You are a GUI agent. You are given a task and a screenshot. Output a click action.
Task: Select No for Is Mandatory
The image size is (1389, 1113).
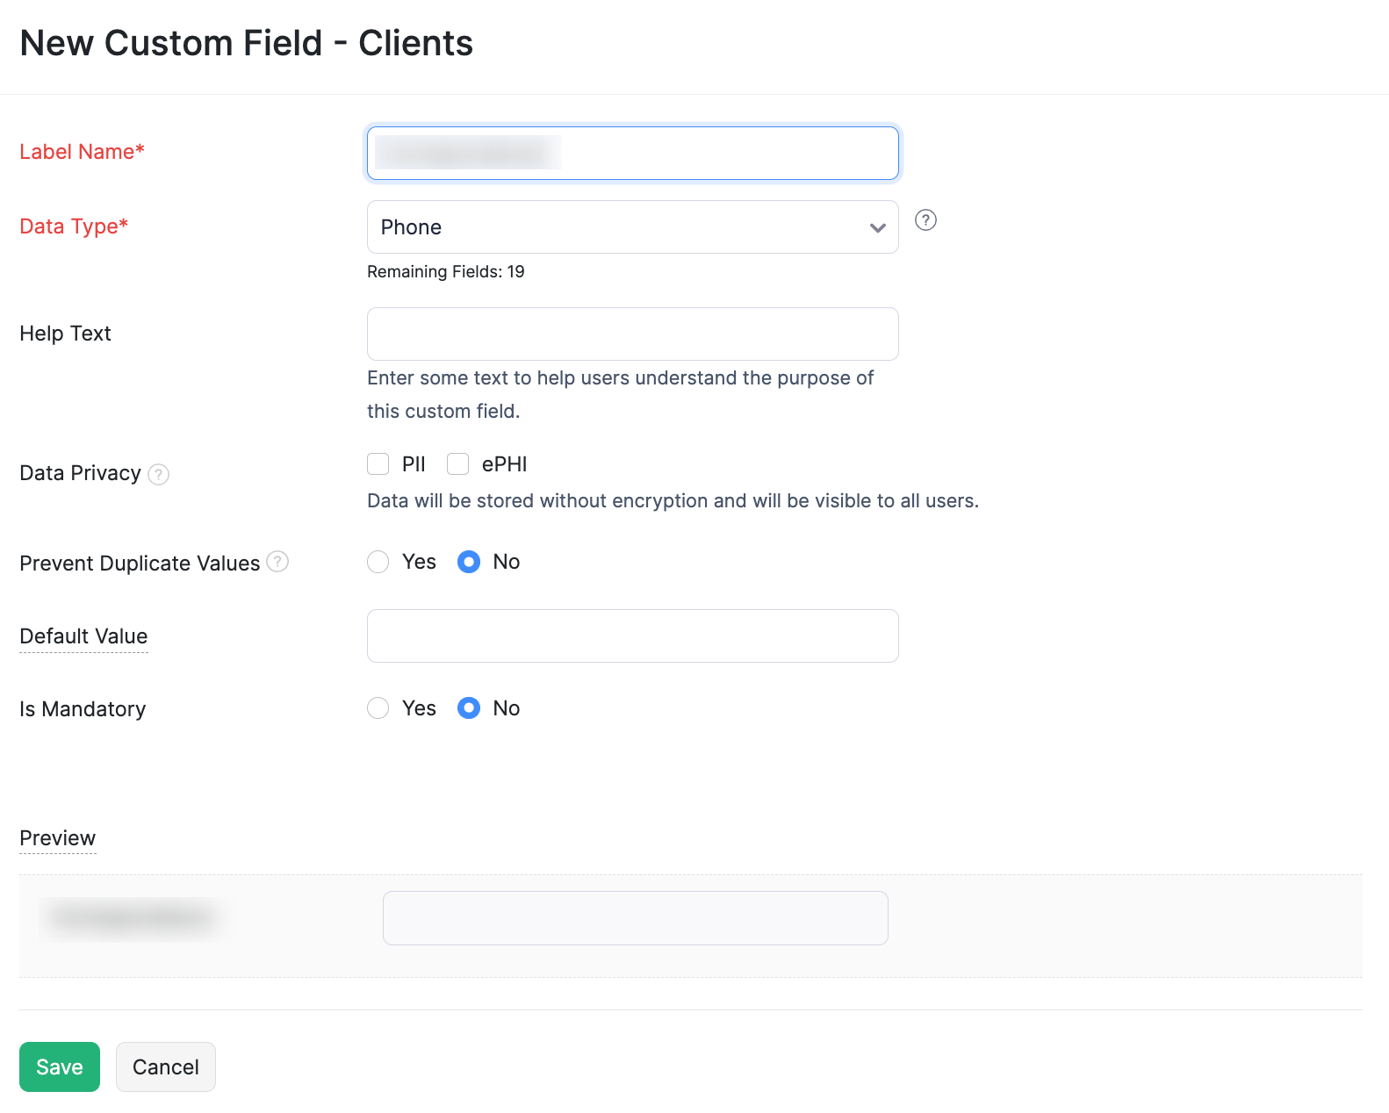point(469,708)
